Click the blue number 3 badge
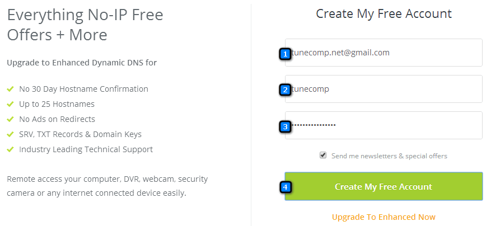This screenshot has height=226, width=491. pos(285,127)
